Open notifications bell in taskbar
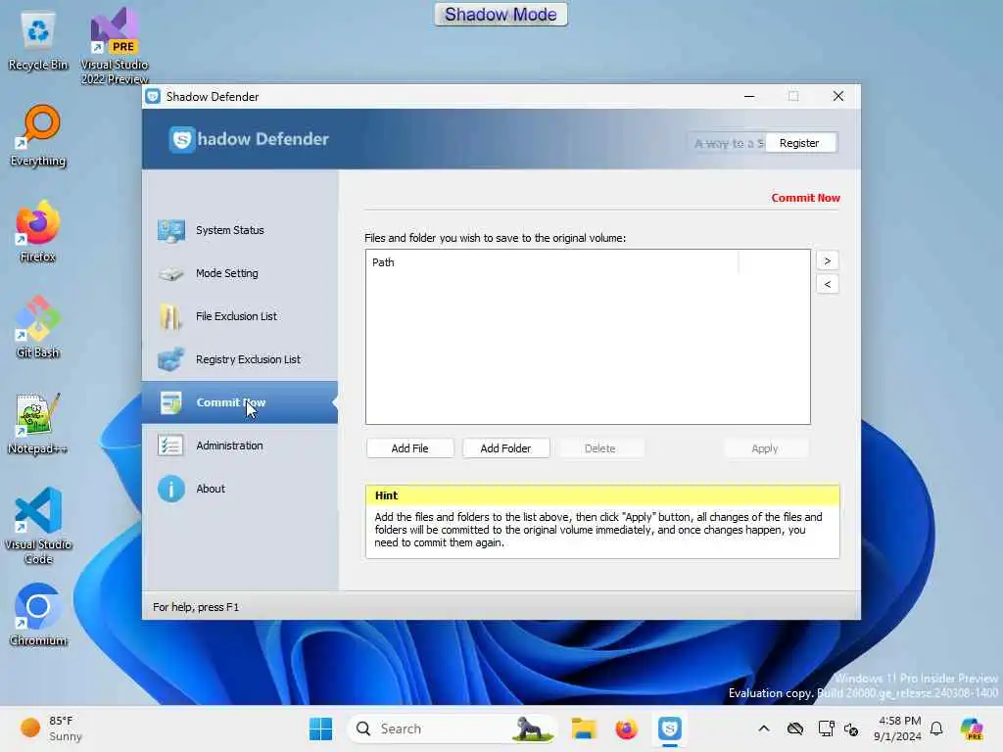 click(936, 728)
